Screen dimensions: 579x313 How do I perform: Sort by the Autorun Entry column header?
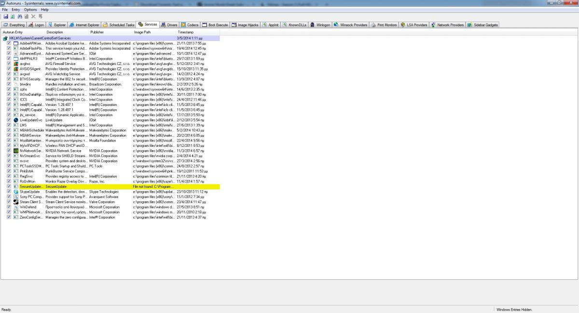[23, 32]
